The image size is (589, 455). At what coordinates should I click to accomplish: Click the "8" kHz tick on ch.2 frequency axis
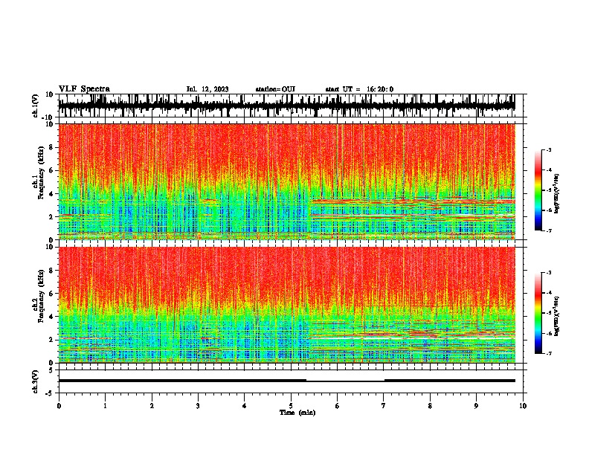(52, 271)
